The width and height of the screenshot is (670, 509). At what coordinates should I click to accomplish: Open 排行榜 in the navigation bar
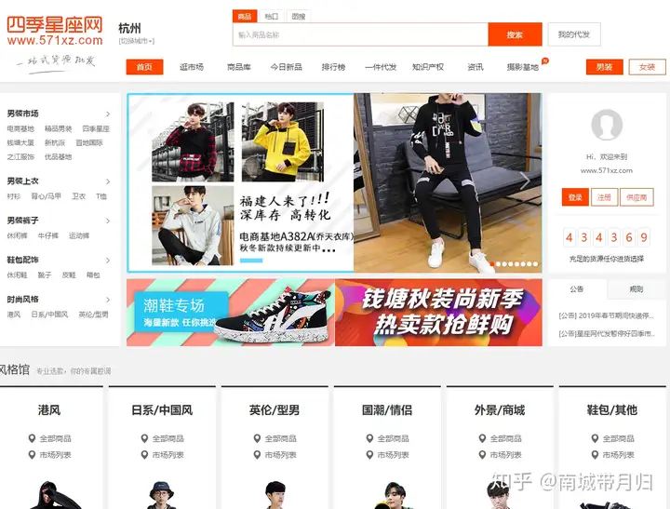click(x=333, y=67)
